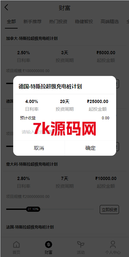
Task: Select the 稳健智投 tab
Action: (x=84, y=21)
